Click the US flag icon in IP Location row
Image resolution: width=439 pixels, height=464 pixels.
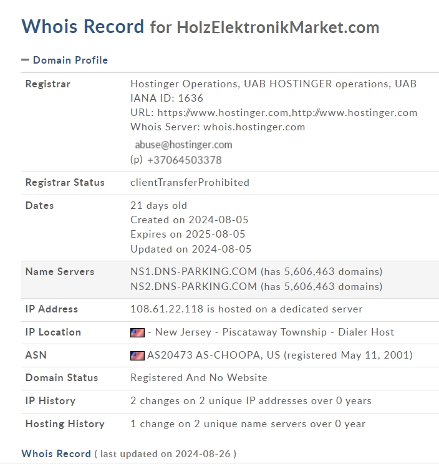138,332
